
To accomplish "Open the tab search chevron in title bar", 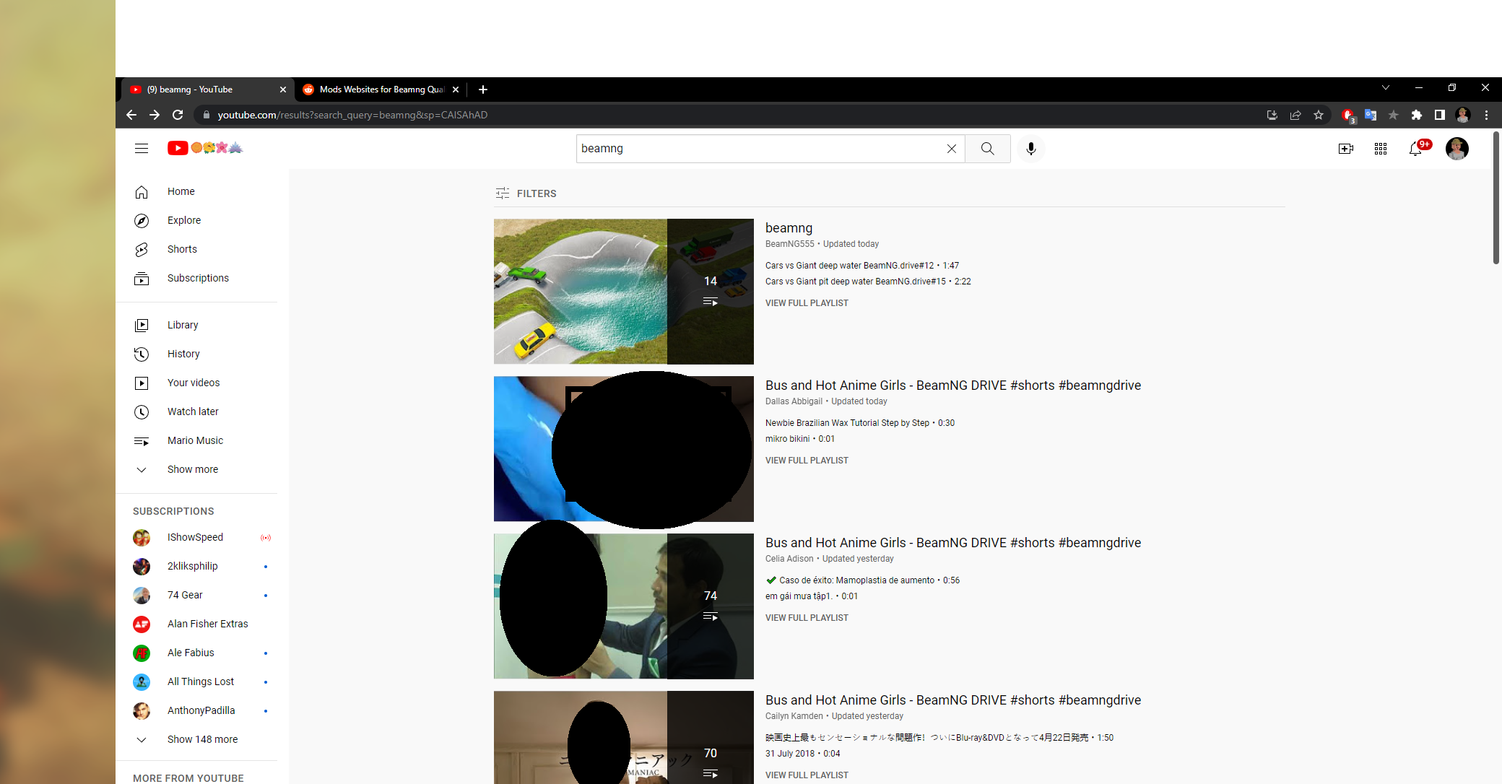I will tap(1386, 87).
